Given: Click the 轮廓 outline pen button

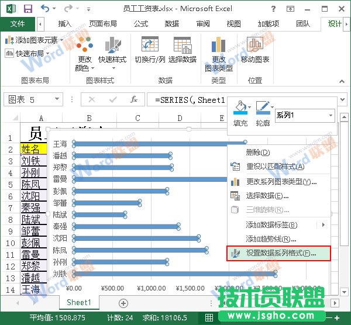Looking at the screenshot, I should pyautogui.click(x=263, y=113).
